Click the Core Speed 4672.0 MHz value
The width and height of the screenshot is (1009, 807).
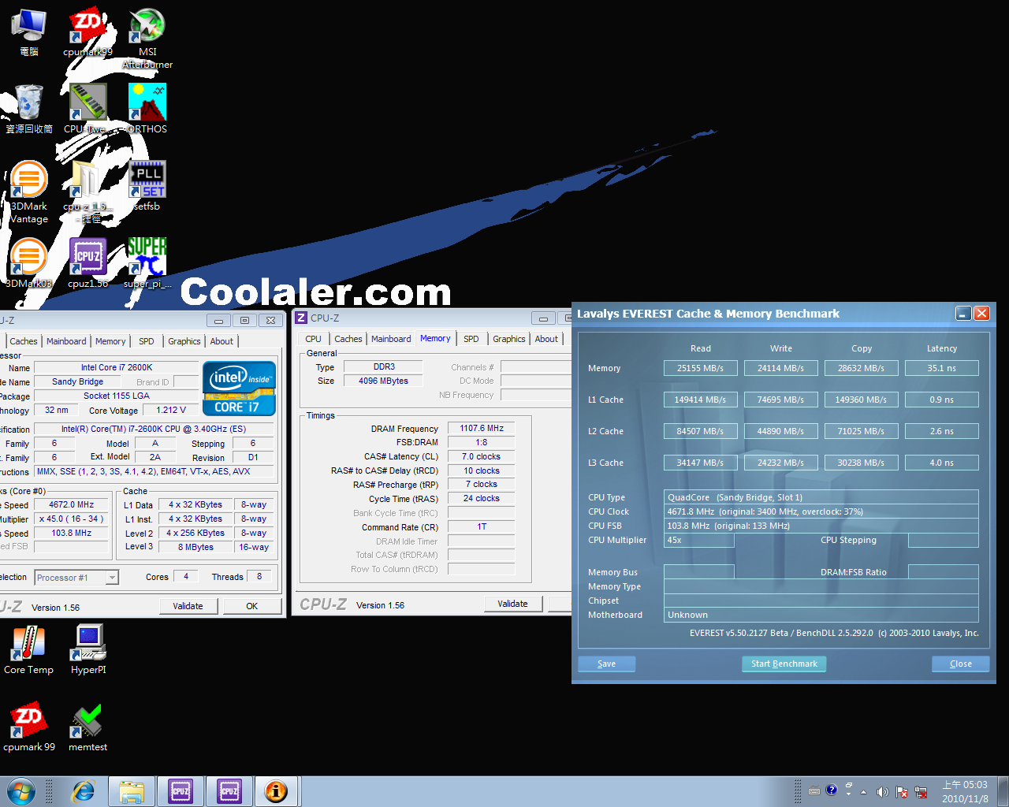coord(72,504)
